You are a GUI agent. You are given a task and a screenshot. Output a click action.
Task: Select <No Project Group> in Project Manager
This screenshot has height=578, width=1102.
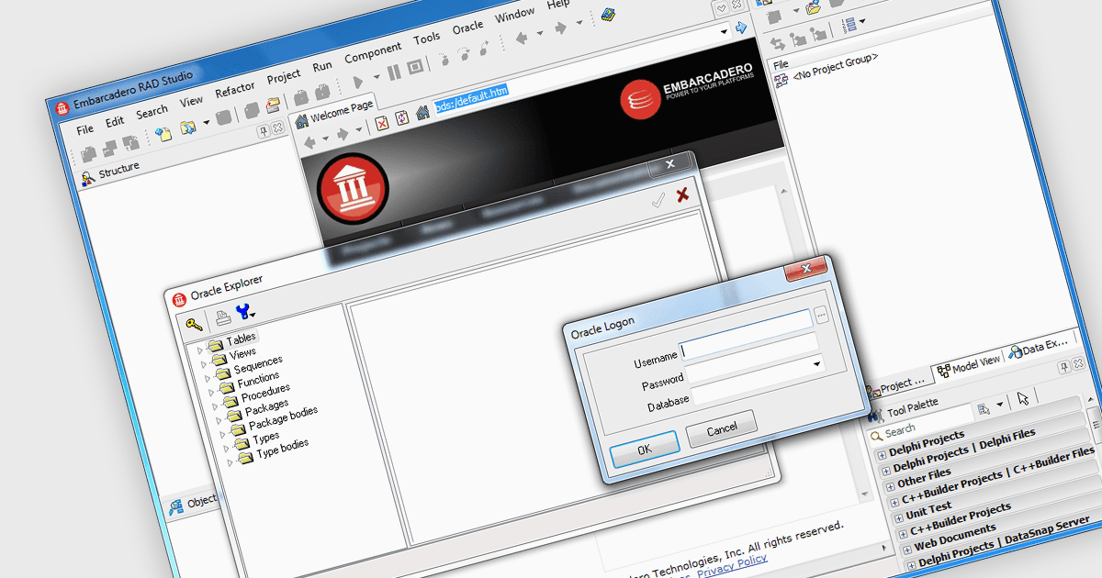coord(835,65)
